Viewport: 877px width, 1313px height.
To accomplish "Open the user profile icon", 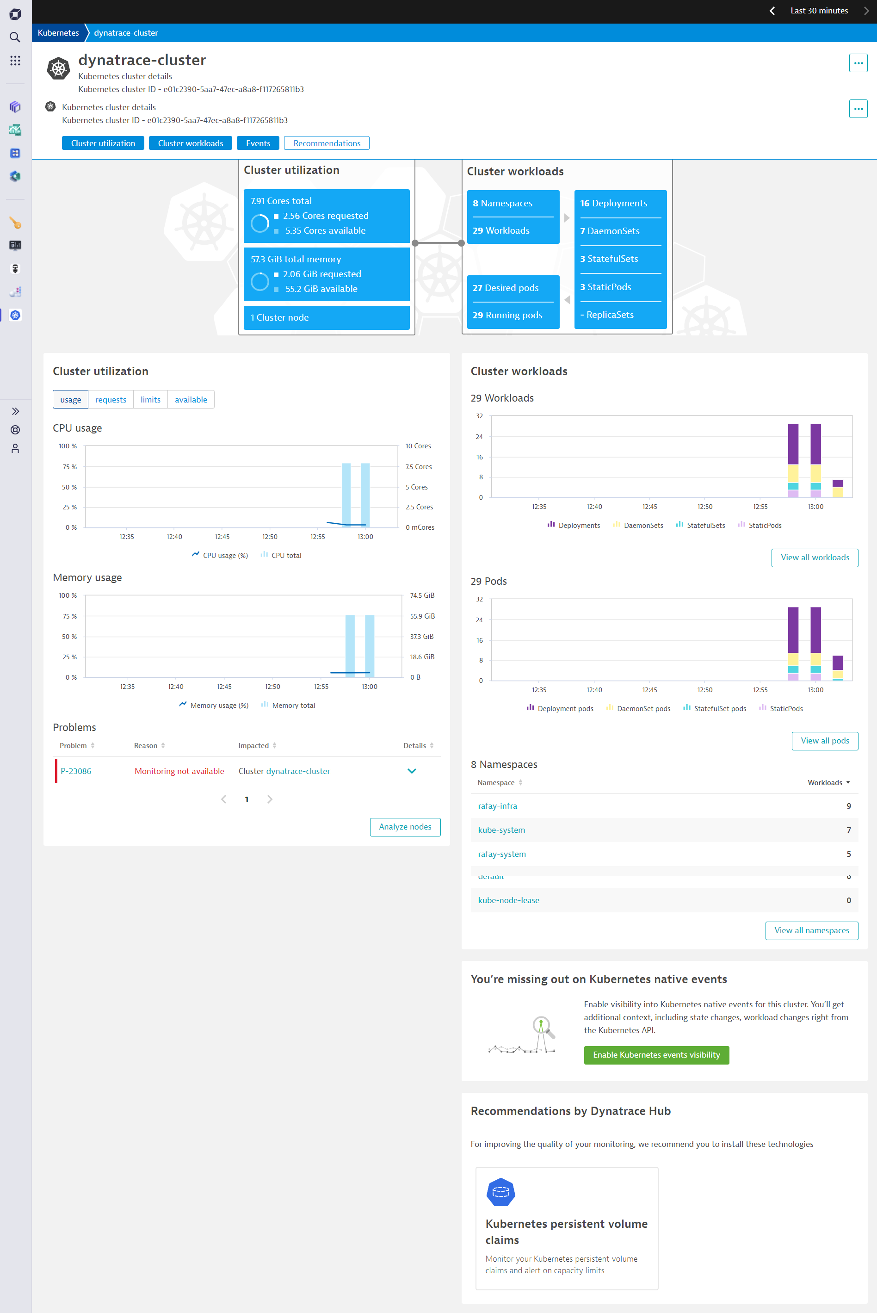I will 15,448.
